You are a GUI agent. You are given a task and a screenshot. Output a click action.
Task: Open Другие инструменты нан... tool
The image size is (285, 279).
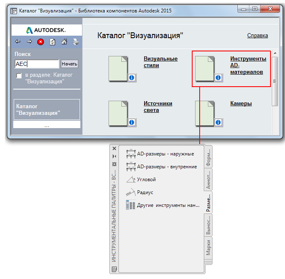coord(163,205)
